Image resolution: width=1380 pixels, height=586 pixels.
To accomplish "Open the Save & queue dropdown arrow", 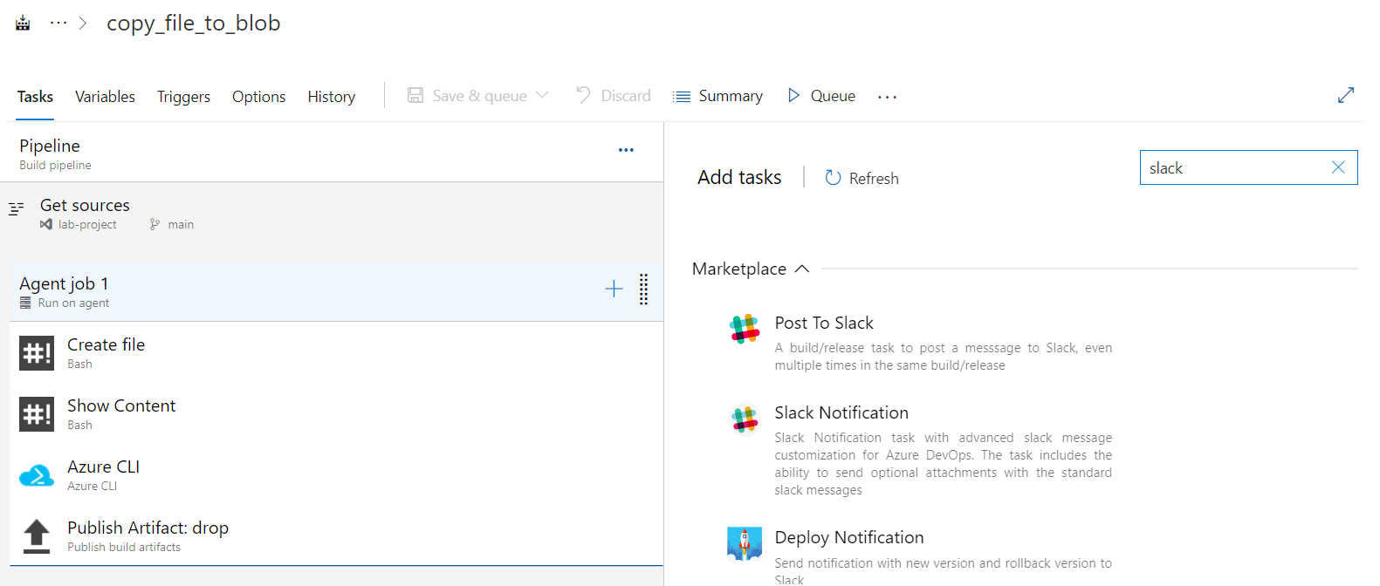I will [x=542, y=94].
